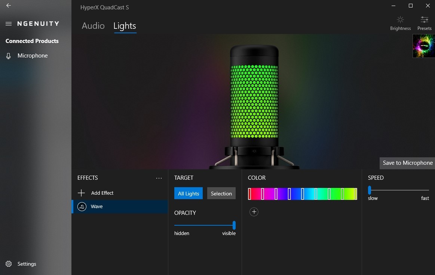
Task: Select the Microphone device icon
Action: coord(9,56)
